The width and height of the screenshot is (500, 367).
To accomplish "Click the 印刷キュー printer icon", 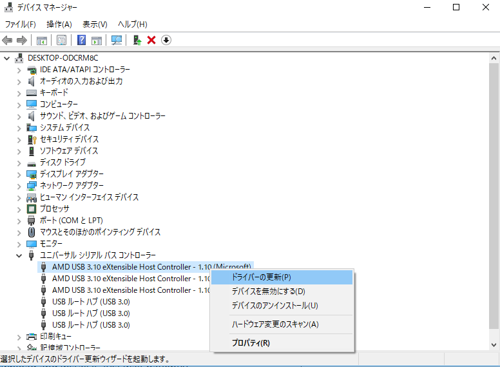I will pos(32,337).
